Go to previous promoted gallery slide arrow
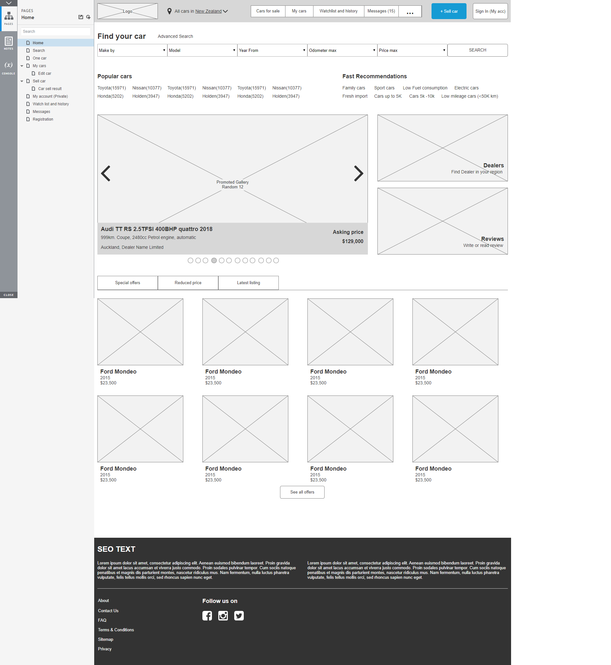 pyautogui.click(x=106, y=173)
